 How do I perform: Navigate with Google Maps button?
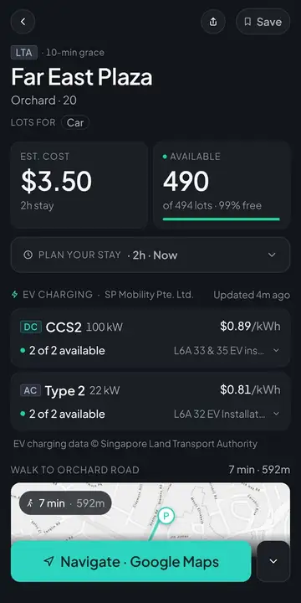131,561
